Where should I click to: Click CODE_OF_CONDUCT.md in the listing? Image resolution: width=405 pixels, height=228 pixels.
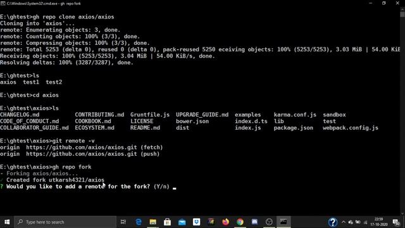pyautogui.click(x=30, y=121)
